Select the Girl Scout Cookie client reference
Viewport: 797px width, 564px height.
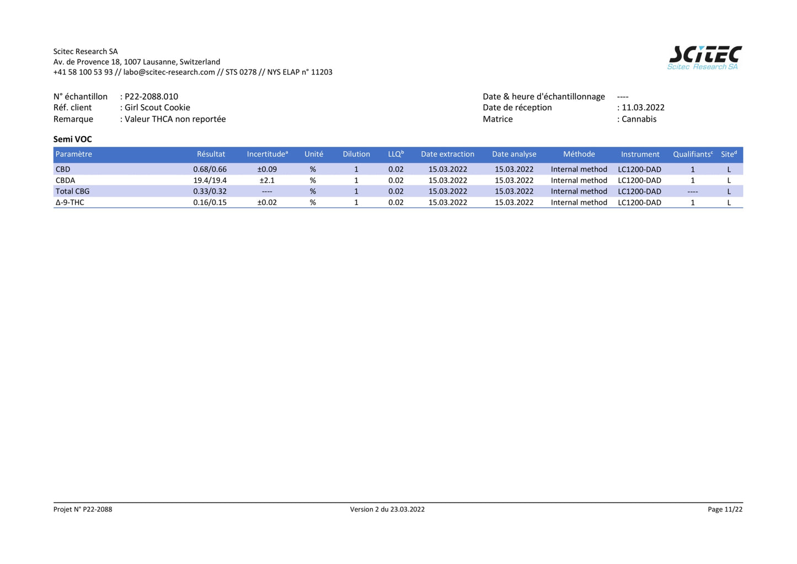coord(157,108)
